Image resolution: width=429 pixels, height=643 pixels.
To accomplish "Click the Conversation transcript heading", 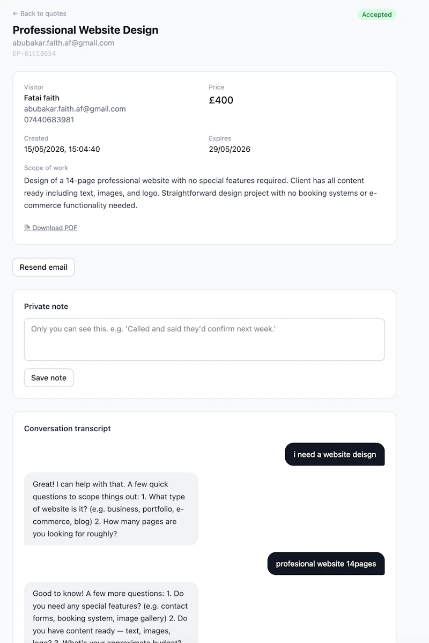I will 67,428.
